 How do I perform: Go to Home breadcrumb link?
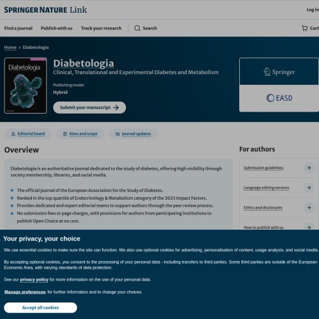10,47
